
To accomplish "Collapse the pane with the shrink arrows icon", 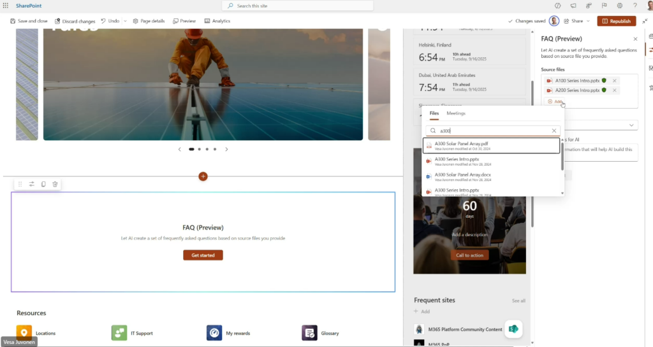I will tap(645, 21).
